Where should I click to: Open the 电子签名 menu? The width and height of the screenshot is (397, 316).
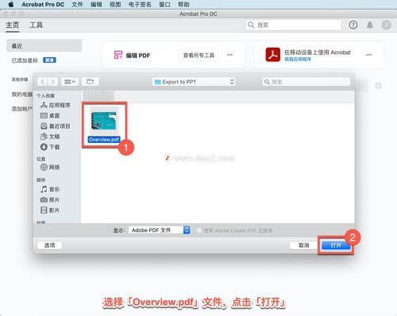tap(140, 5)
